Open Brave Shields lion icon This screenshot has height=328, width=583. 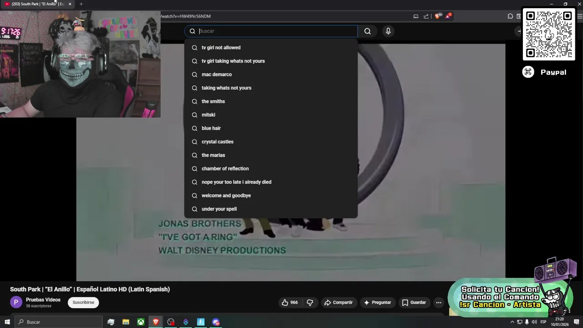click(438, 16)
